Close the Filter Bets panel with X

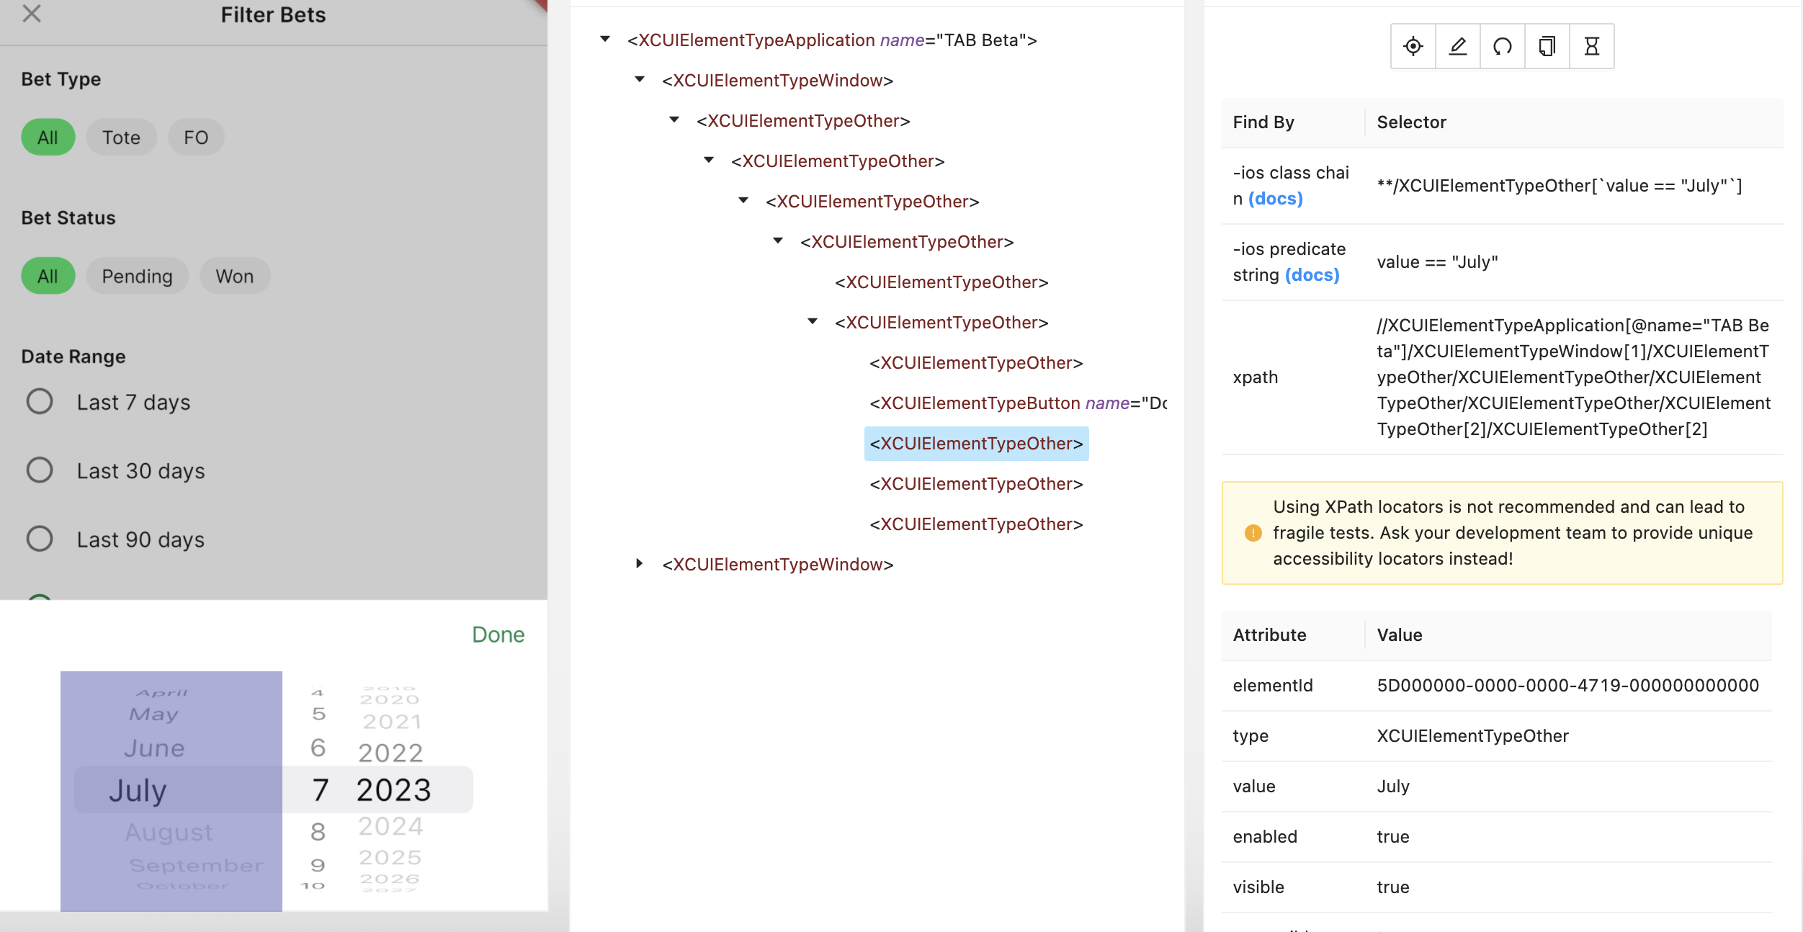(32, 14)
